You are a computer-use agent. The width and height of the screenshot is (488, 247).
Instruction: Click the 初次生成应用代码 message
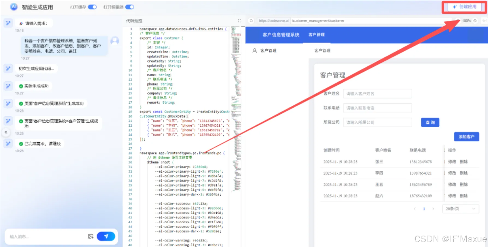tap(36, 68)
